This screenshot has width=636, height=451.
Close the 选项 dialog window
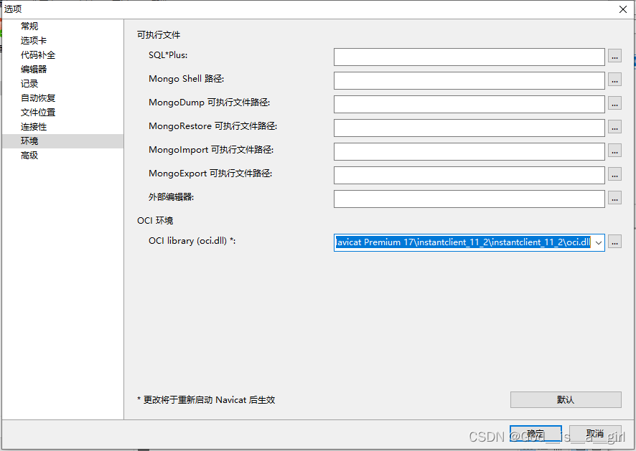coord(623,9)
